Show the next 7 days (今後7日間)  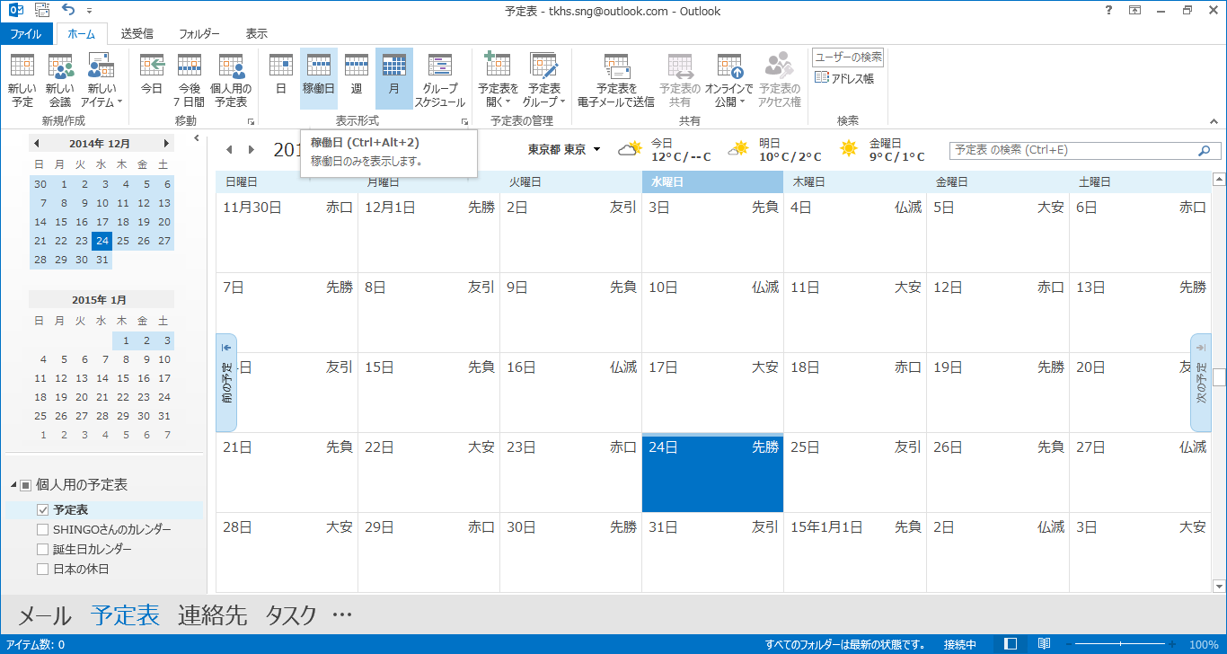(190, 80)
